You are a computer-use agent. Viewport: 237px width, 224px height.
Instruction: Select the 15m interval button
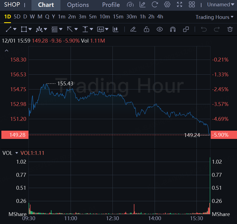click(x=118, y=17)
